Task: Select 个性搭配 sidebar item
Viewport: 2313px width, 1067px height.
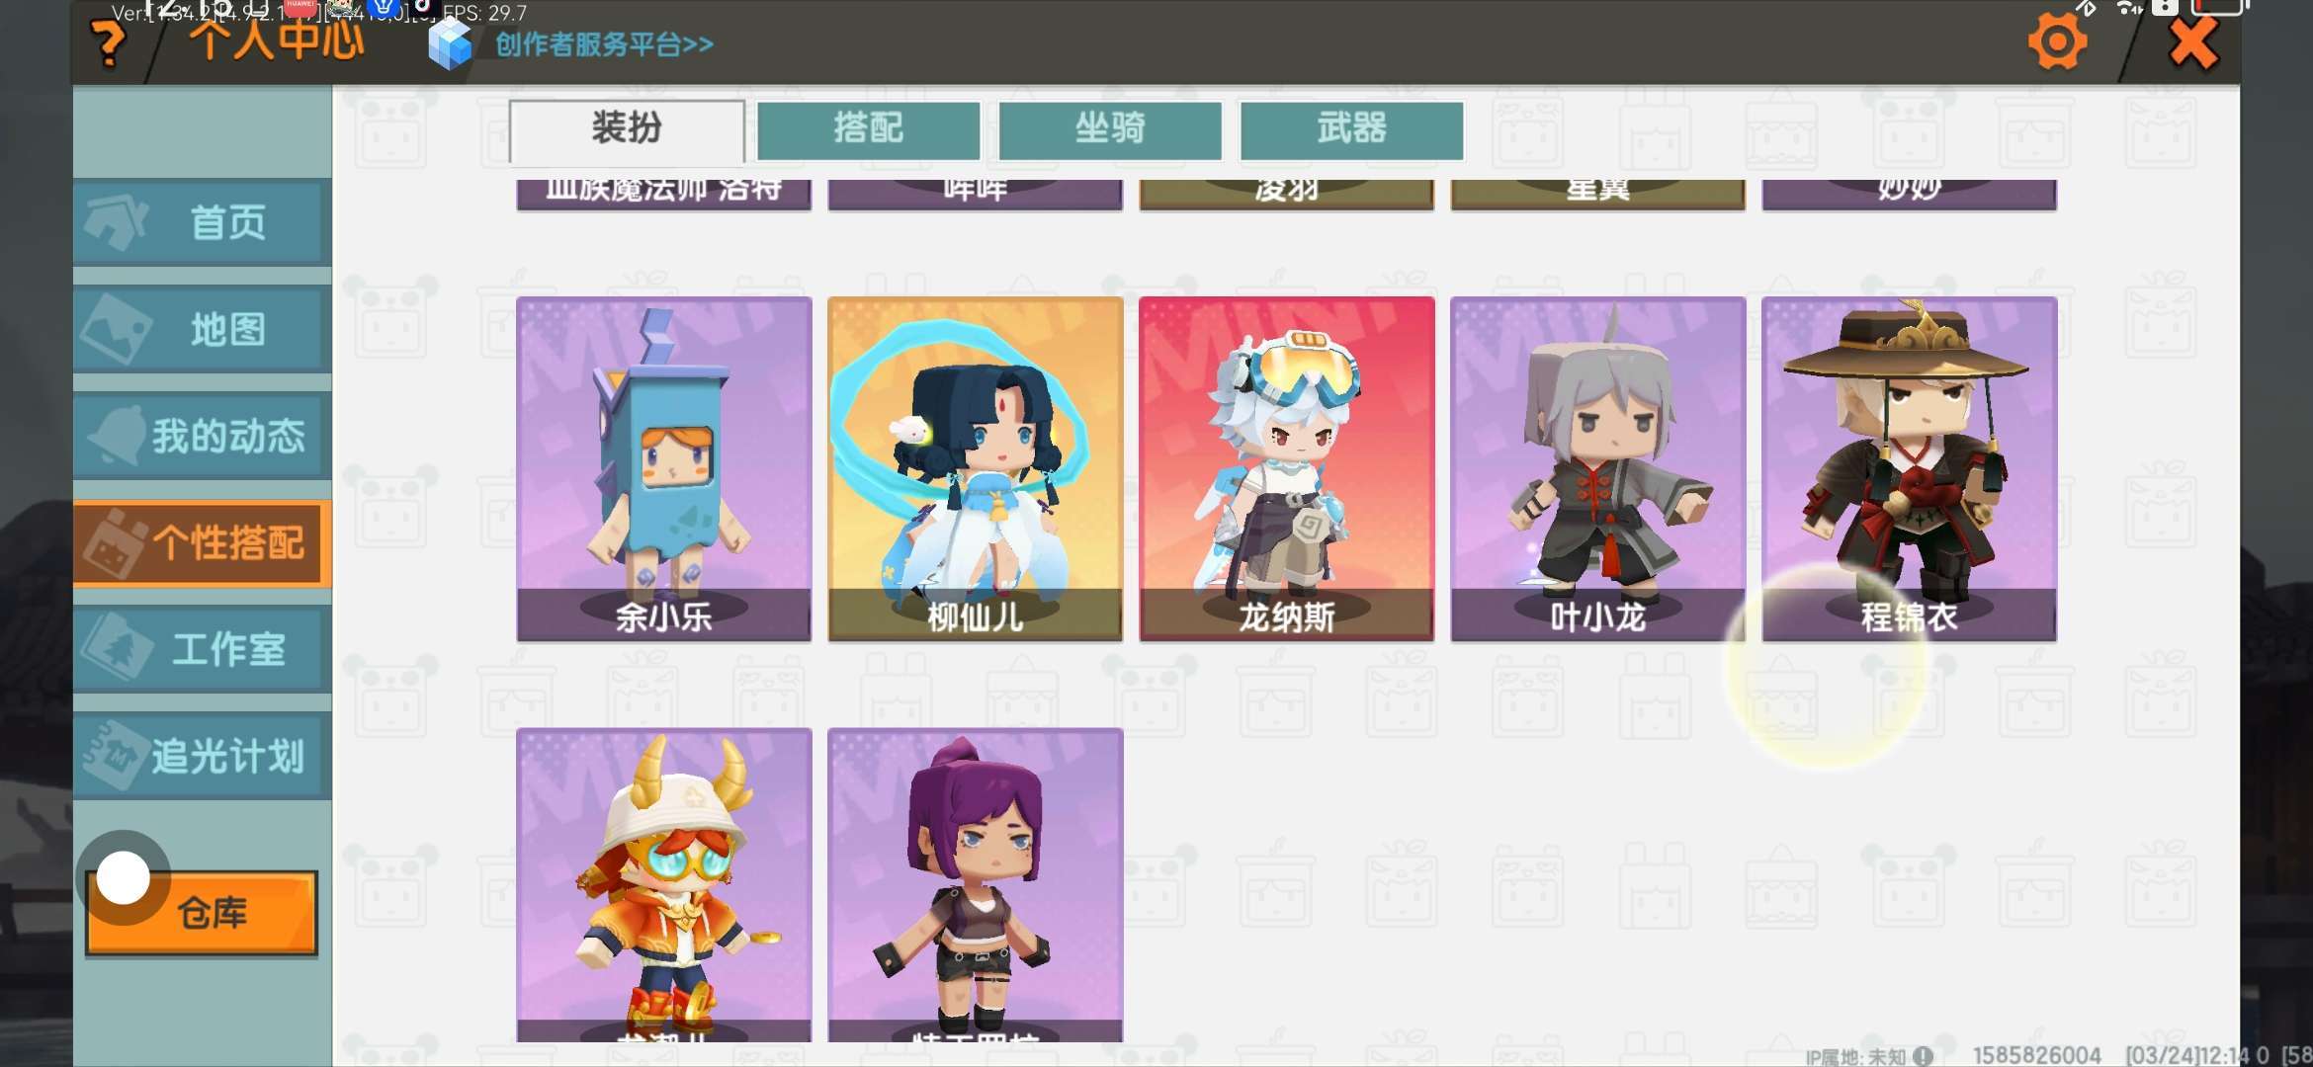Action: tap(202, 542)
